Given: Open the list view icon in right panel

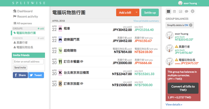Looking at the screenshot, I should 168,11.
